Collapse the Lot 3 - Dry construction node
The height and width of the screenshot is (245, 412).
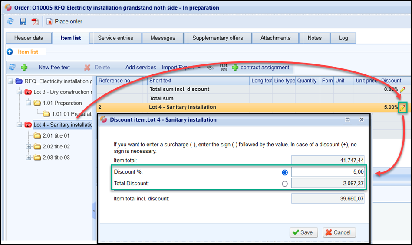tap(20, 92)
